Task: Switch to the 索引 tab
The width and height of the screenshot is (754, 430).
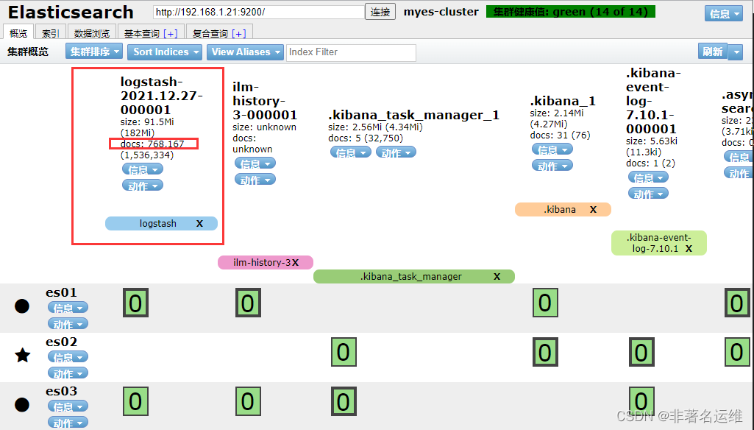Action: pos(51,32)
